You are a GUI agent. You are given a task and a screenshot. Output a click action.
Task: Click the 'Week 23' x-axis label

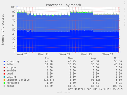tap(86, 54)
